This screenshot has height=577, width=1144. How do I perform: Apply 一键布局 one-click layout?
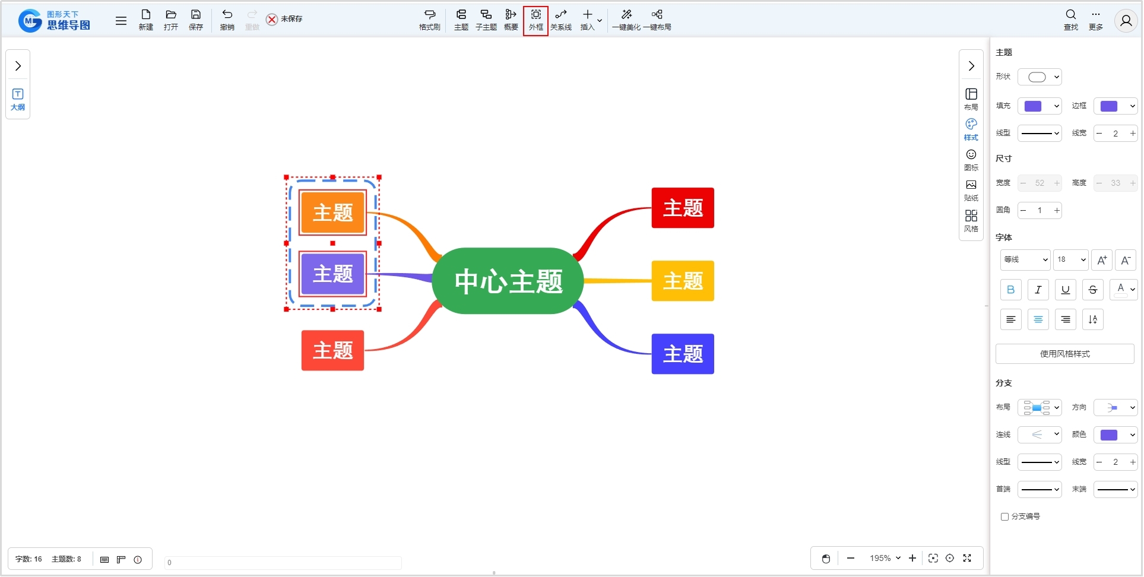coord(657,20)
